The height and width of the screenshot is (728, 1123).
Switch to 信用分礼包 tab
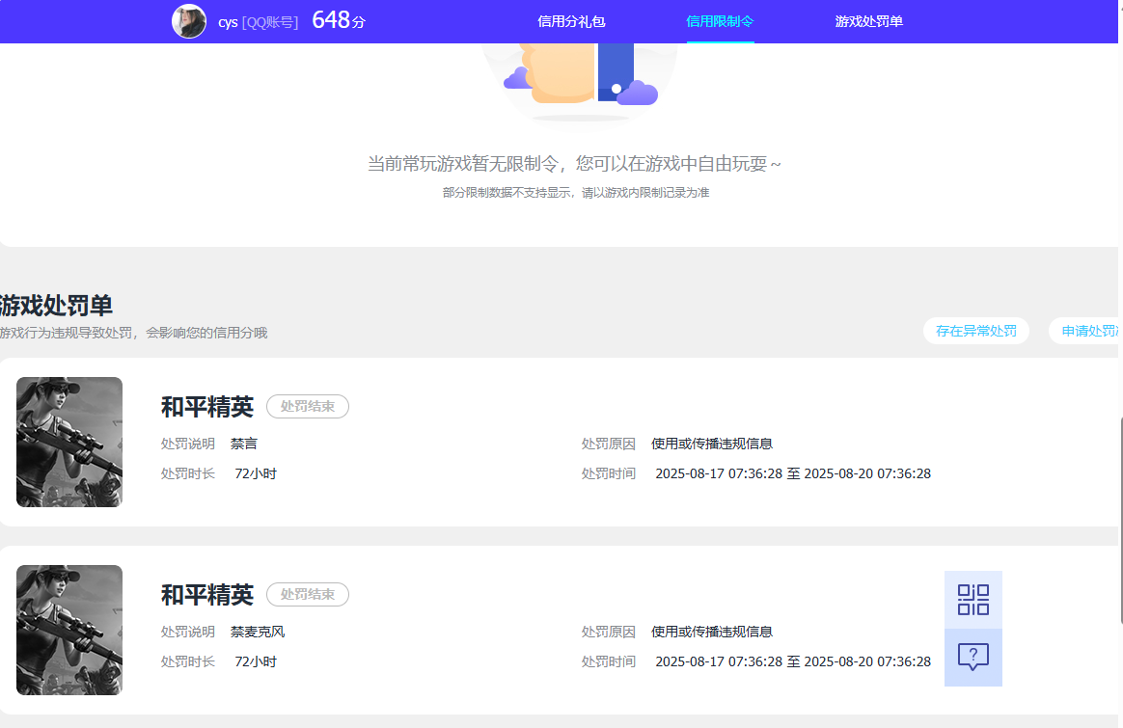pyautogui.click(x=571, y=21)
